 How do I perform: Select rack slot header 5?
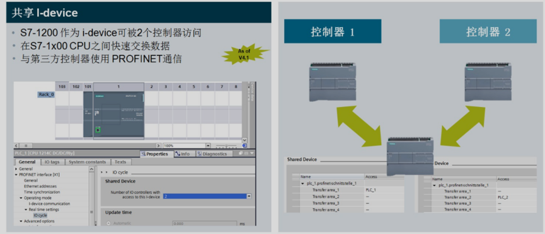tap(193, 86)
